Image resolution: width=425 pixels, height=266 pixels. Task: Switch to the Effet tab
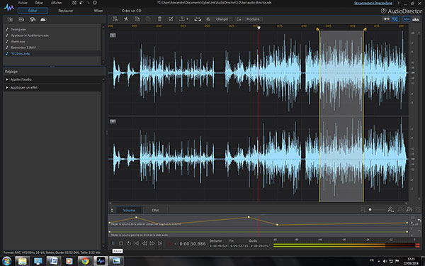click(x=155, y=210)
